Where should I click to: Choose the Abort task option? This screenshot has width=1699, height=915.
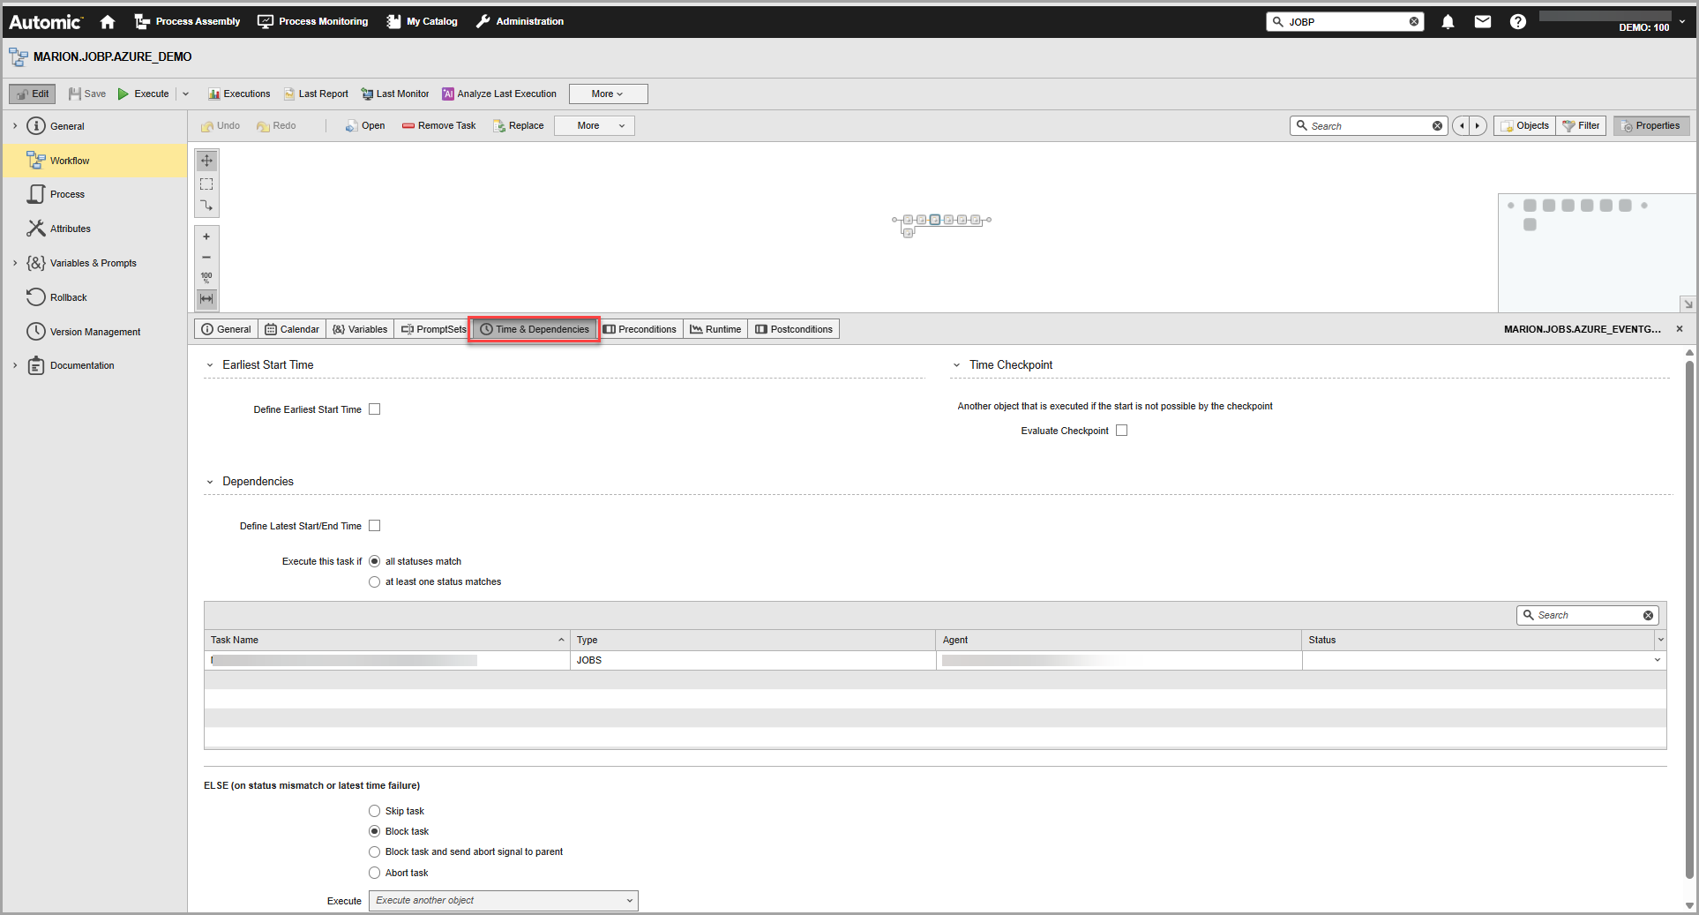[x=374, y=873]
